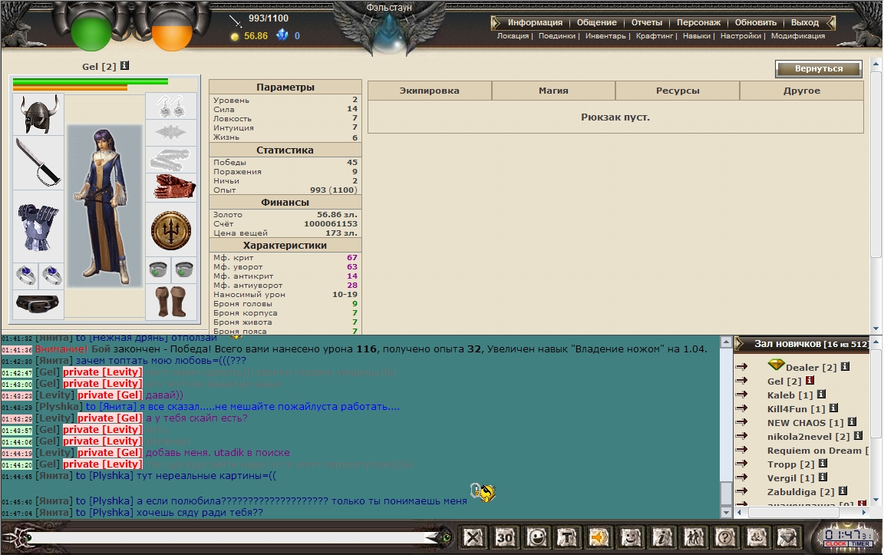Image resolution: width=884 pixels, height=555 pixels.
Task: Switch the clock widget to TIMER
Action: coord(860,543)
